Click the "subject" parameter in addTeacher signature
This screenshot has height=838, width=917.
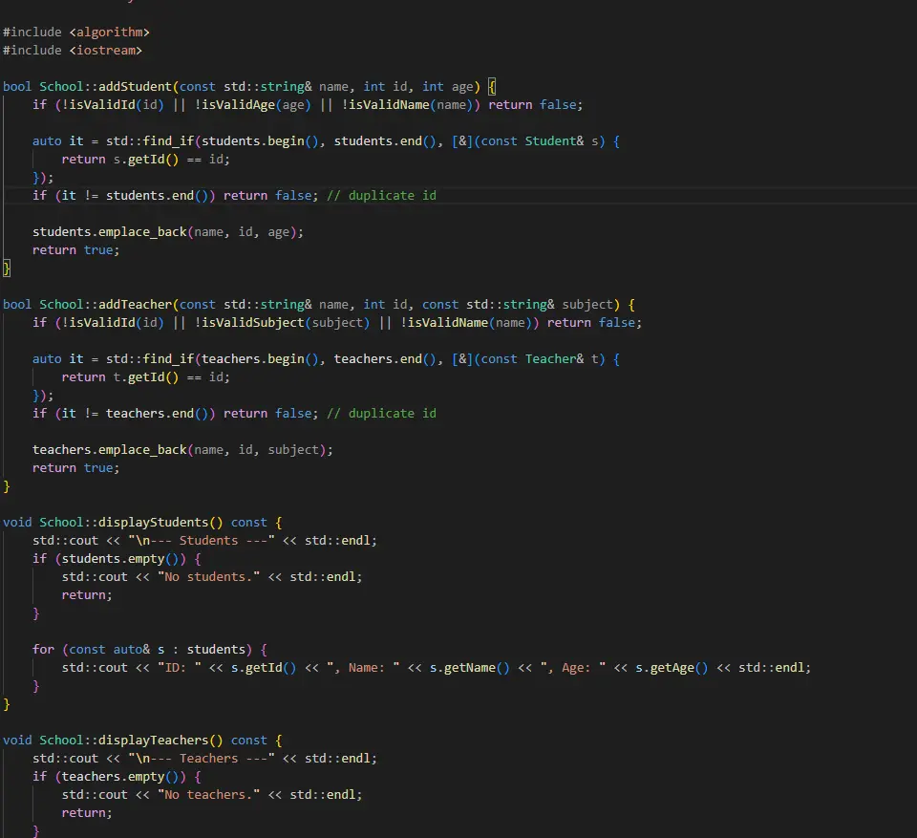pyautogui.click(x=587, y=304)
